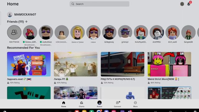Open friend zxzALEXxzz avatar
Screen dimensions: 199x112
(x=46, y=32)
